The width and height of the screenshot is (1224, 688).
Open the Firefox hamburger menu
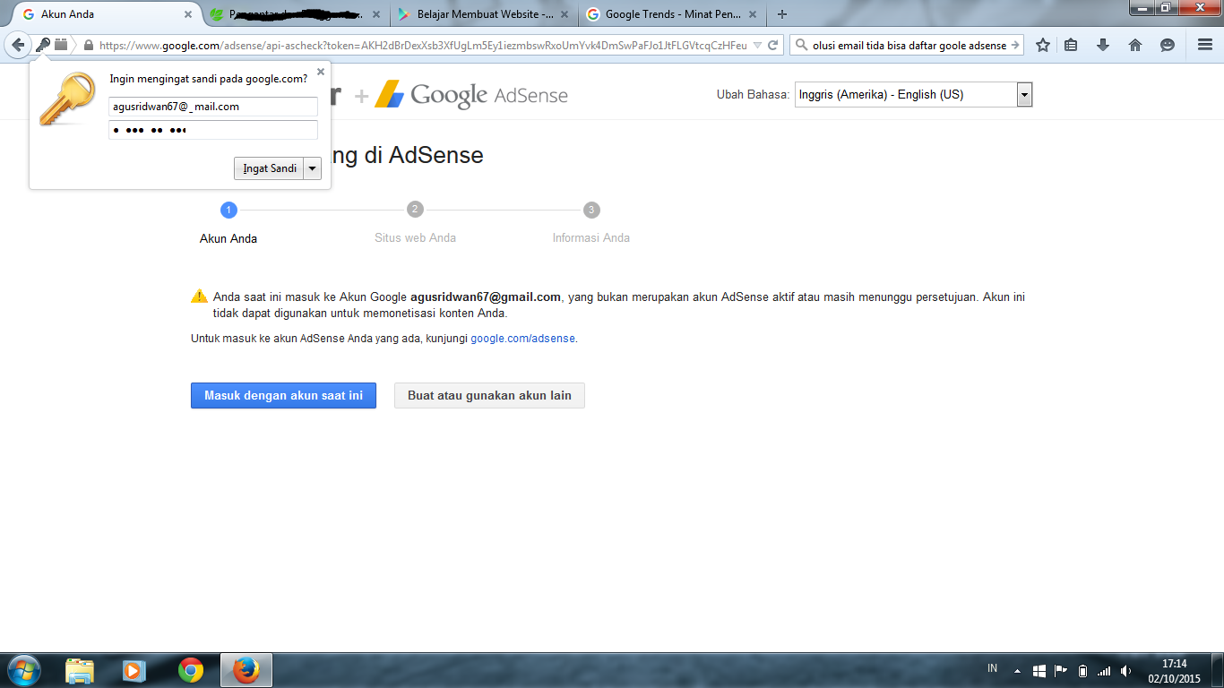1204,45
